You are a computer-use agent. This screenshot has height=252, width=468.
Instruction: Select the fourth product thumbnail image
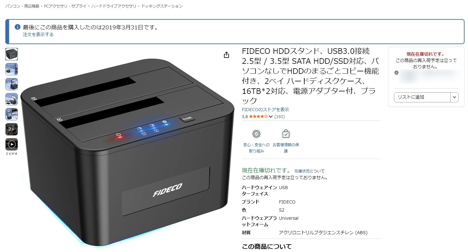click(x=12, y=99)
